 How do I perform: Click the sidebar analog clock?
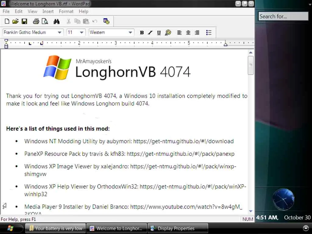(283, 199)
